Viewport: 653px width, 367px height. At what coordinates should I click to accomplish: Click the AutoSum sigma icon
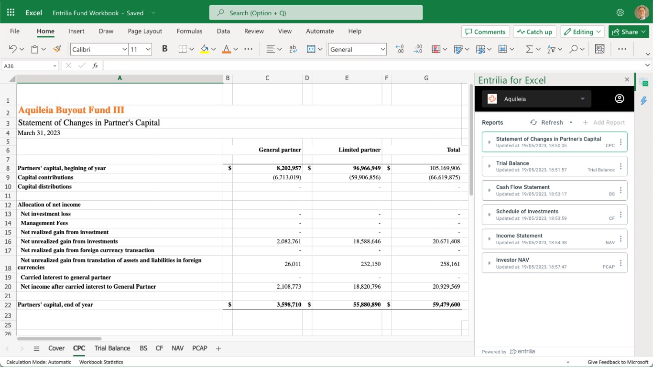click(x=530, y=49)
